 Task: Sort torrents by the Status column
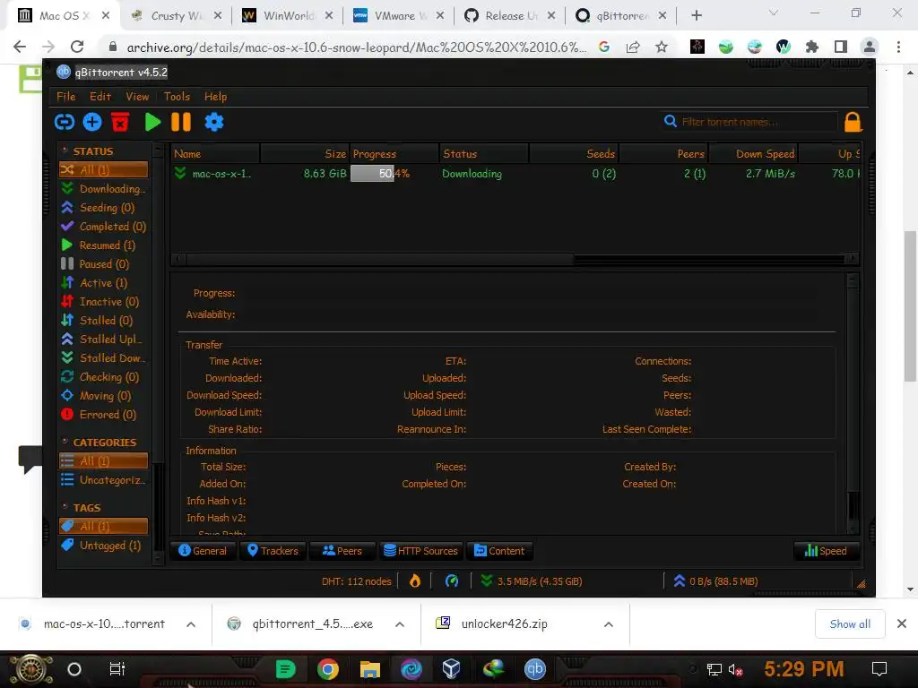click(x=484, y=154)
